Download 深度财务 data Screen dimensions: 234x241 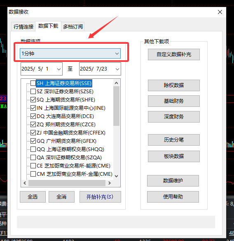pyautogui.click(x=174, y=117)
